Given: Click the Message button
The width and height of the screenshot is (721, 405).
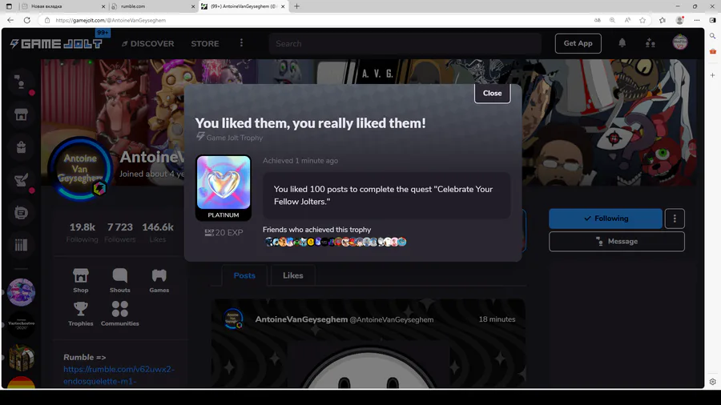Looking at the screenshot, I should (x=617, y=242).
